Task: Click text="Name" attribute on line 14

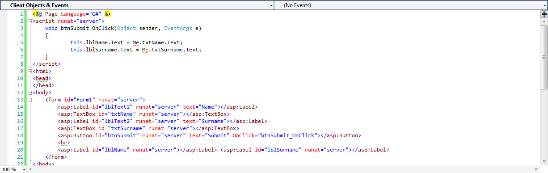Action: [x=199, y=107]
